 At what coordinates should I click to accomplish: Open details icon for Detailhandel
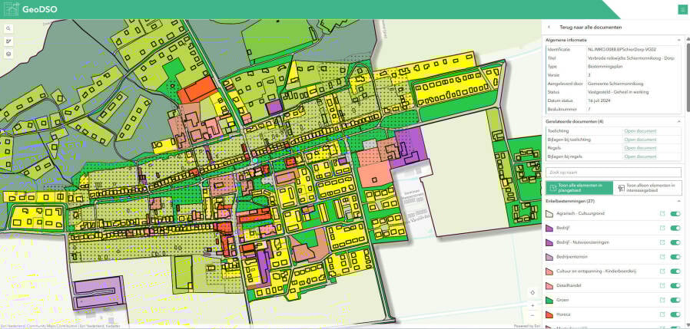tap(661, 285)
